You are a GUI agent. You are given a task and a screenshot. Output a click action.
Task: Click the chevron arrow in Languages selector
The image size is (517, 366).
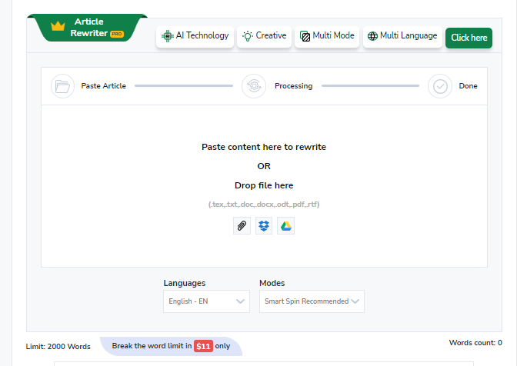pyautogui.click(x=240, y=301)
